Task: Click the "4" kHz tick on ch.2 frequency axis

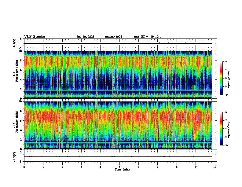Action: click(x=21, y=130)
